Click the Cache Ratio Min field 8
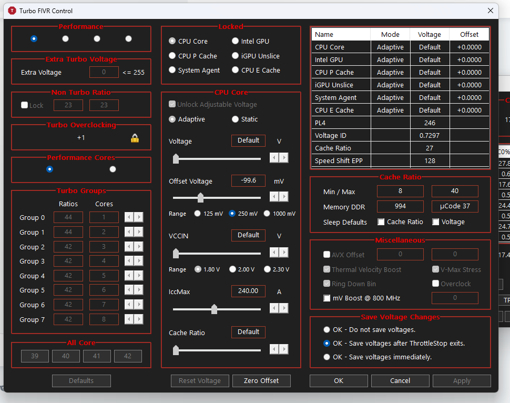 click(x=400, y=191)
